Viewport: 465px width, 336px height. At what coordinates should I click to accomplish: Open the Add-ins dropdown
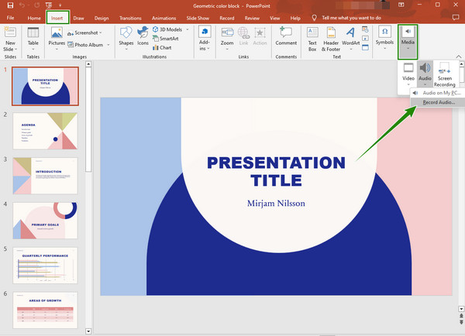[205, 39]
